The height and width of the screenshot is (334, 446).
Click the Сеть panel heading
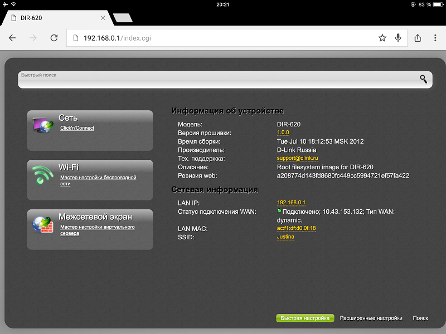(x=68, y=118)
